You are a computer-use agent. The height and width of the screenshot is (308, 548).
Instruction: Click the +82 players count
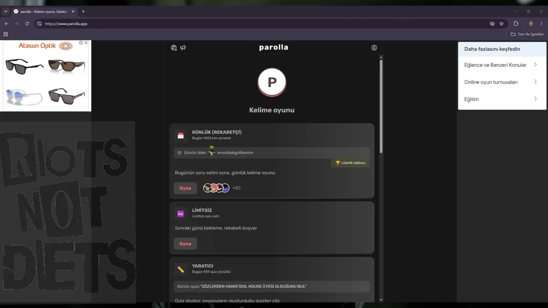coord(236,188)
